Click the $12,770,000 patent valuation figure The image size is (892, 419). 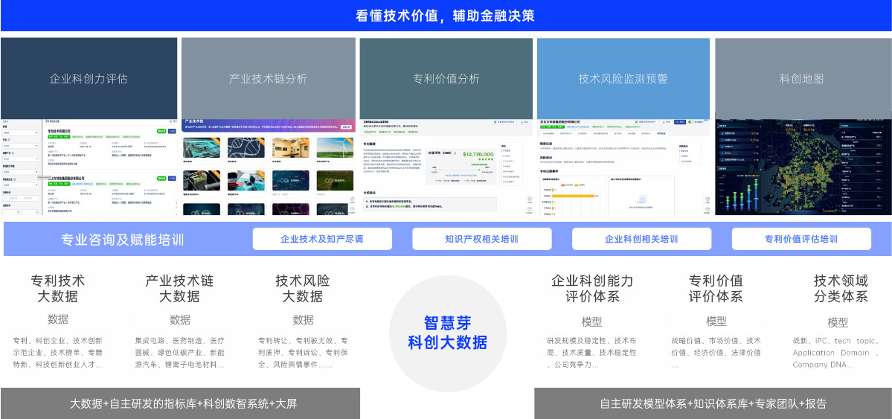[478, 154]
